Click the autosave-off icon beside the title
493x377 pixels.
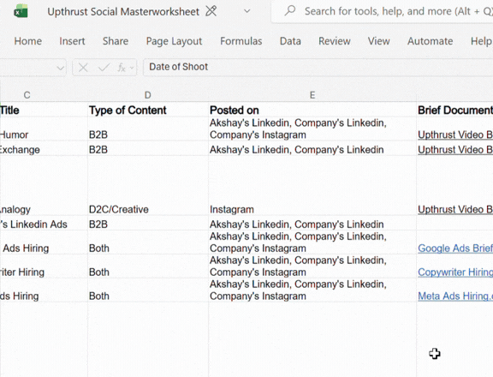211,11
